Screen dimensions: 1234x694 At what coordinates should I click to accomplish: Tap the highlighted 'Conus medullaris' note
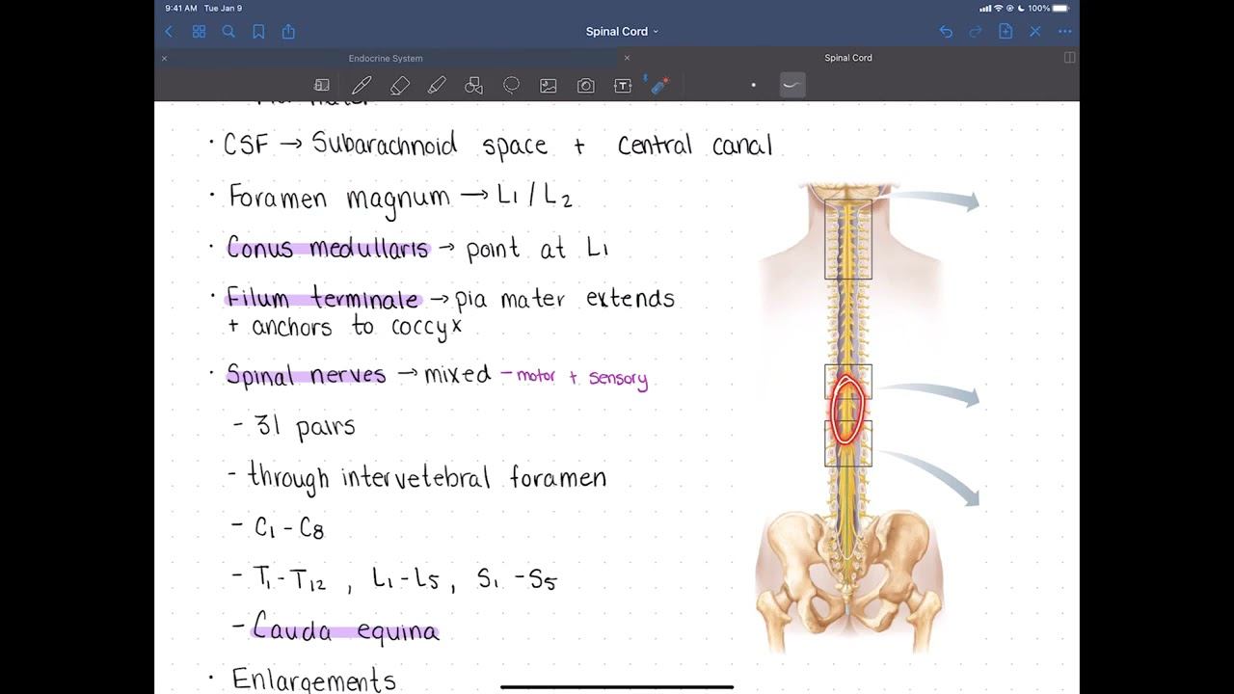(x=327, y=248)
